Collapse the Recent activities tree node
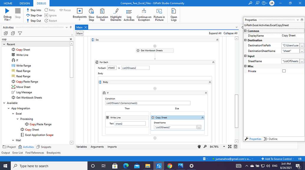The image size is (305, 170). click(x=4, y=45)
